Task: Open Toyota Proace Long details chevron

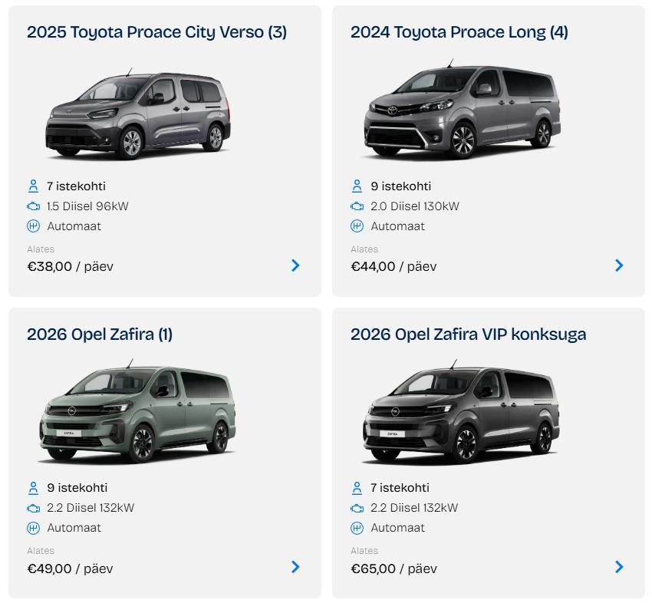Action: (619, 265)
